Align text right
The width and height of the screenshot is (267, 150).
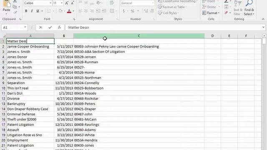point(92,11)
